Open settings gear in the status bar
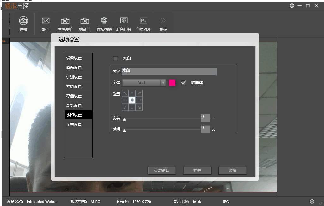324x206 pixels. point(312,201)
